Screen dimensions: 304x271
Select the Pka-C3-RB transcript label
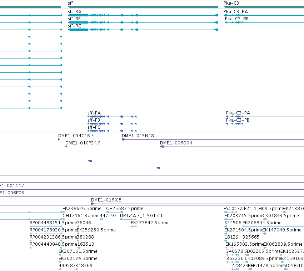pyautogui.click(x=237, y=19)
